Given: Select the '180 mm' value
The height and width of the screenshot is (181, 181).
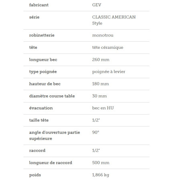Looking at the screenshot, I should pos(101,84).
